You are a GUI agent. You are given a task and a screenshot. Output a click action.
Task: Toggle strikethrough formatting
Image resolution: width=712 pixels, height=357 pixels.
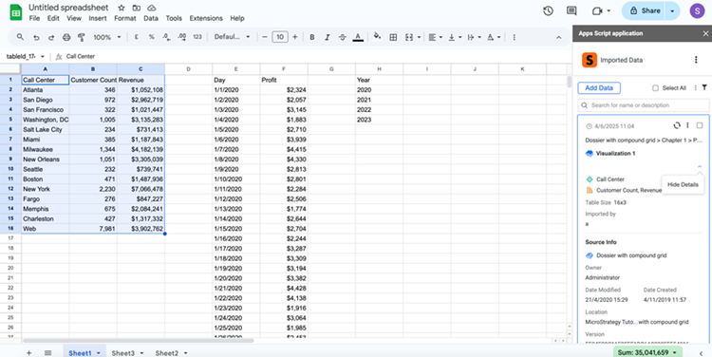click(x=343, y=37)
